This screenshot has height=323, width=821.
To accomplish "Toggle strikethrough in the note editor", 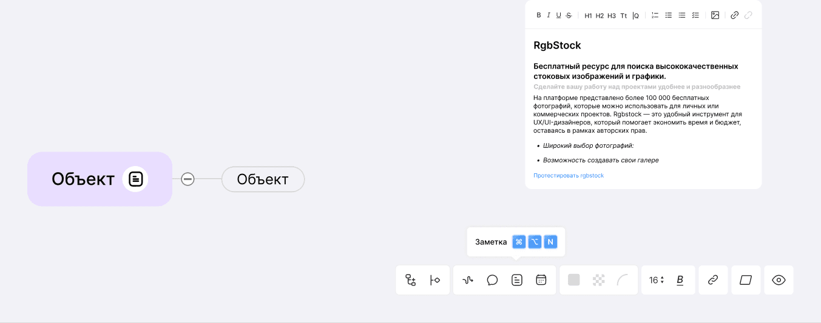I will [x=569, y=15].
